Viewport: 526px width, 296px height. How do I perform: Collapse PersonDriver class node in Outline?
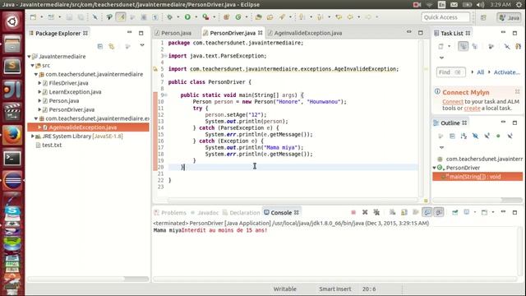(x=435, y=168)
